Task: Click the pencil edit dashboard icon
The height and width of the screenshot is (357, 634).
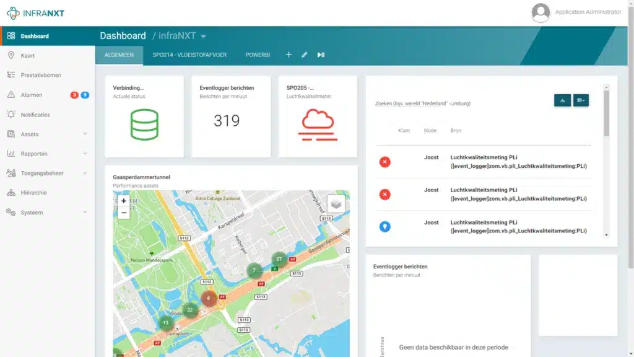Action: point(305,55)
